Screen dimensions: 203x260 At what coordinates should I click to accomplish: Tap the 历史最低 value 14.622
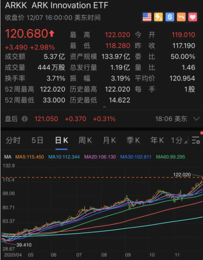119,100
